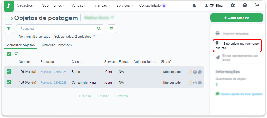267x118 pixels.
Task: Click Não postado status in row 165
Action: click(x=172, y=83)
